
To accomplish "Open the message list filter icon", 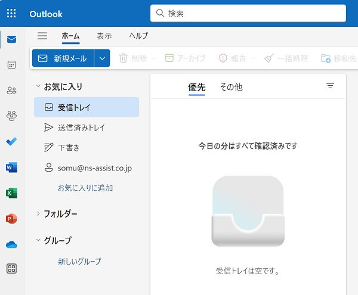I will click(x=330, y=86).
